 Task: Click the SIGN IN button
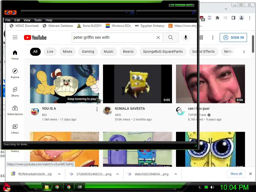pyautogui.click(x=233, y=37)
